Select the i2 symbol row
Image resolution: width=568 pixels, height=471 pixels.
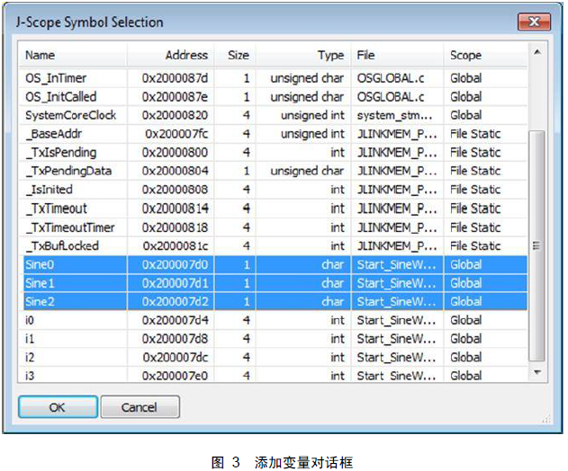(x=273, y=358)
